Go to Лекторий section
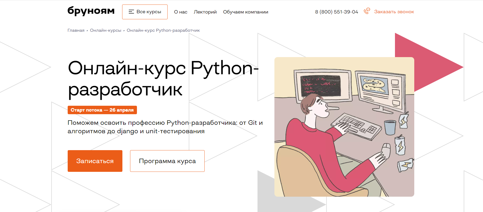Image resolution: width=483 pixels, height=212 pixels. coord(205,12)
